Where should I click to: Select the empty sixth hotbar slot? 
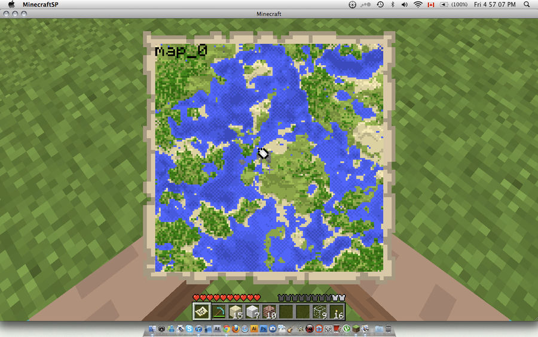pyautogui.click(x=286, y=312)
